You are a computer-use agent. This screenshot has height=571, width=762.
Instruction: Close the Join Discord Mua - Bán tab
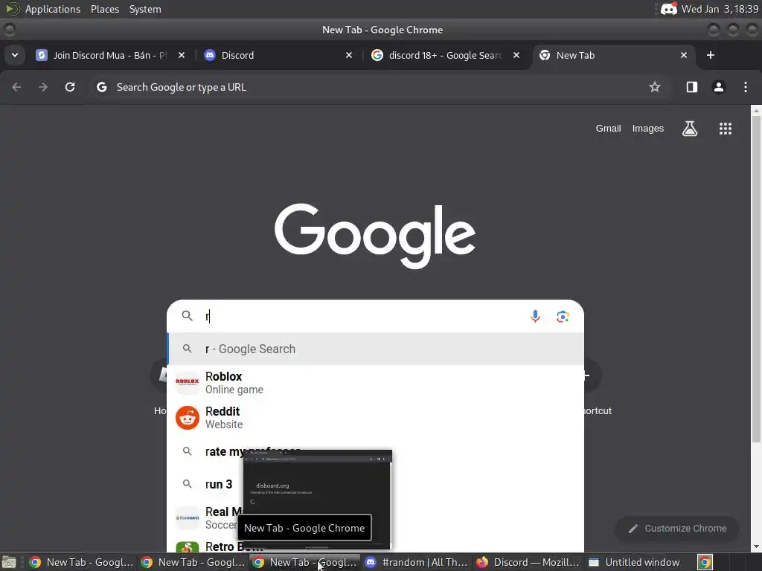(x=182, y=55)
